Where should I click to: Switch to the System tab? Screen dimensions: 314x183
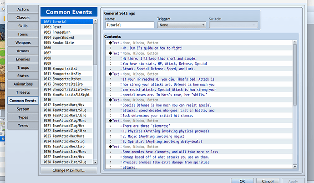click(x=23, y=109)
